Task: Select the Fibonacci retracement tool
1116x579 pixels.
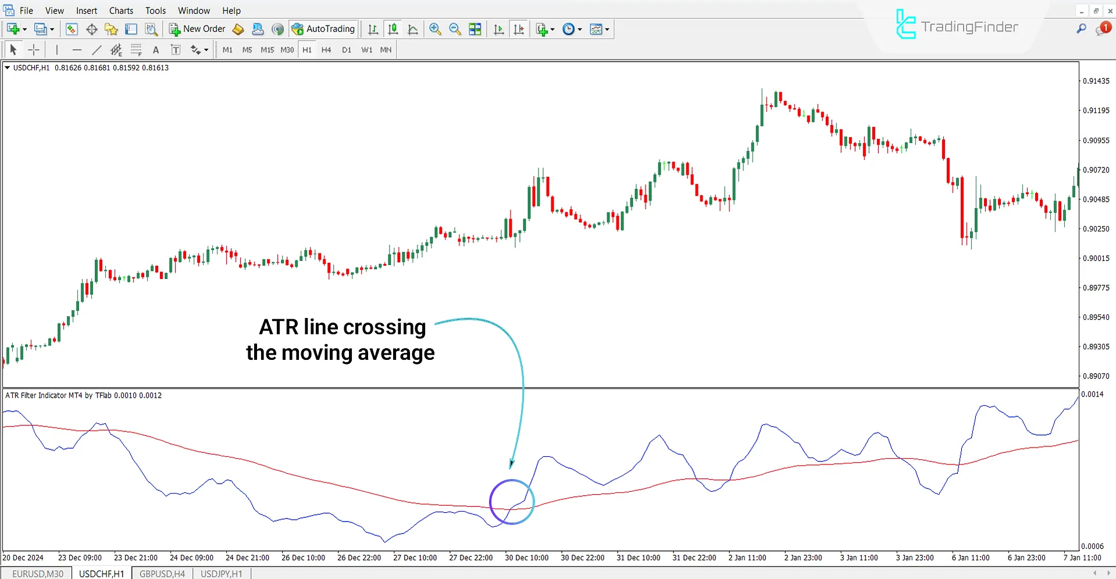Action: pyautogui.click(x=136, y=49)
